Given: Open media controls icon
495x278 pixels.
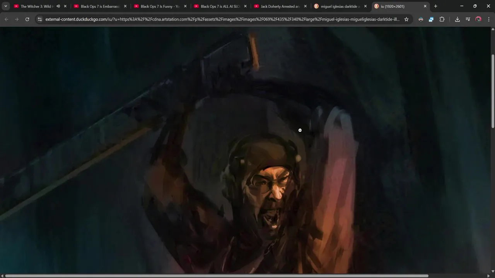Looking at the screenshot, I should [x=468, y=19].
